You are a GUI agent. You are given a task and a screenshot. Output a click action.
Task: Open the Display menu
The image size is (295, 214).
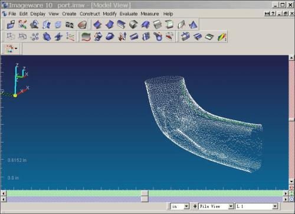pyautogui.click(x=38, y=14)
